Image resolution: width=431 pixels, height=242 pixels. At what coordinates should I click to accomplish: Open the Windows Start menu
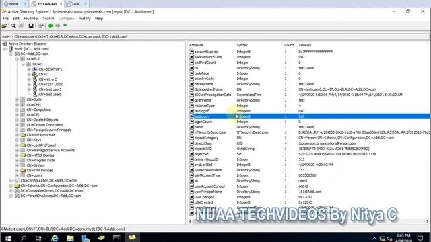8,238
